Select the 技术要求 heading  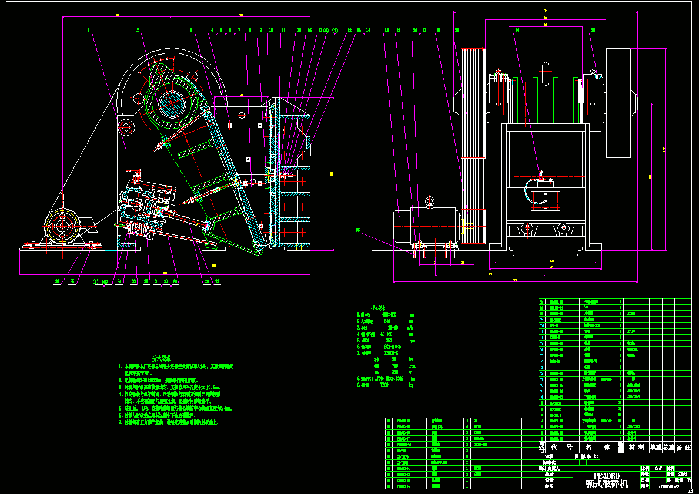[x=162, y=358]
